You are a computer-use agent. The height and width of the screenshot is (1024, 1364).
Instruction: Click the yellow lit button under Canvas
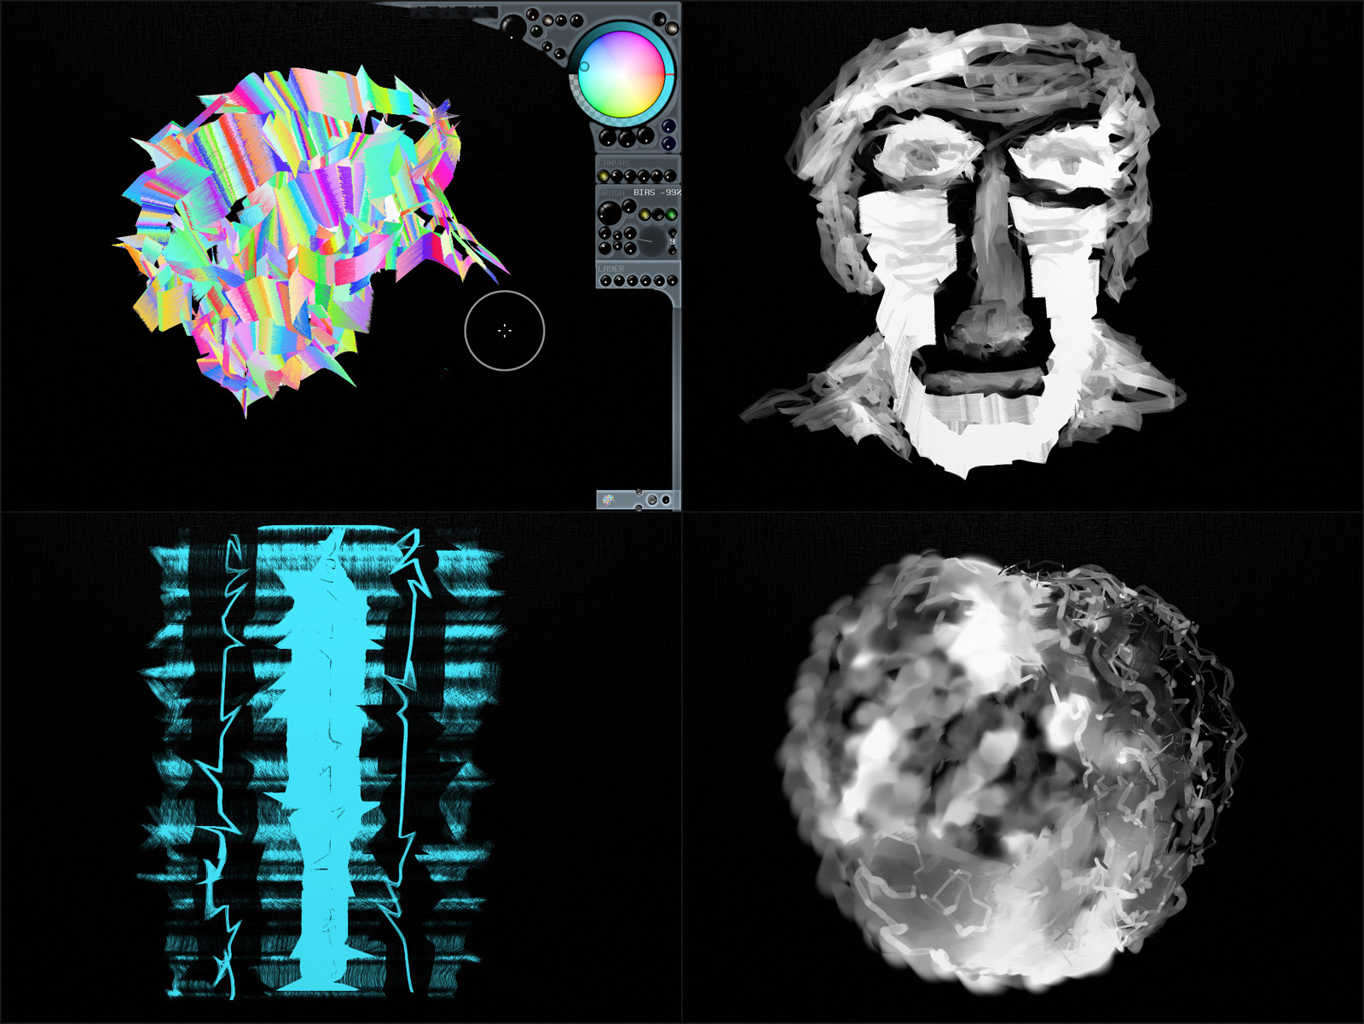point(604,176)
